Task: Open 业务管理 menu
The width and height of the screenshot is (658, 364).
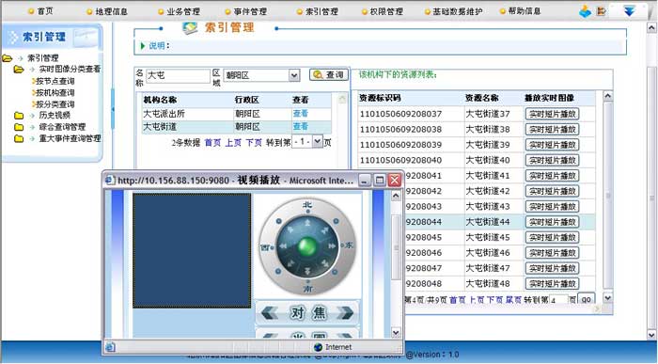Action: (x=183, y=11)
